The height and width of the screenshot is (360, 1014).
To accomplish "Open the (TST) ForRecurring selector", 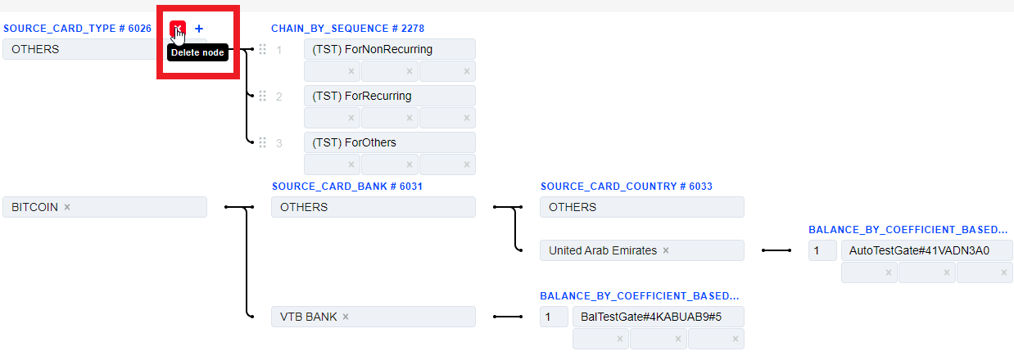I will click(x=389, y=96).
